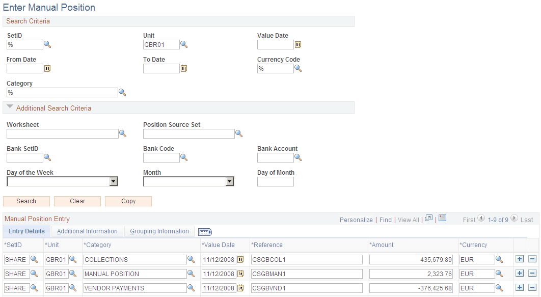Switch to Grouping Information tab
The height and width of the screenshot is (297, 541).
159,231
